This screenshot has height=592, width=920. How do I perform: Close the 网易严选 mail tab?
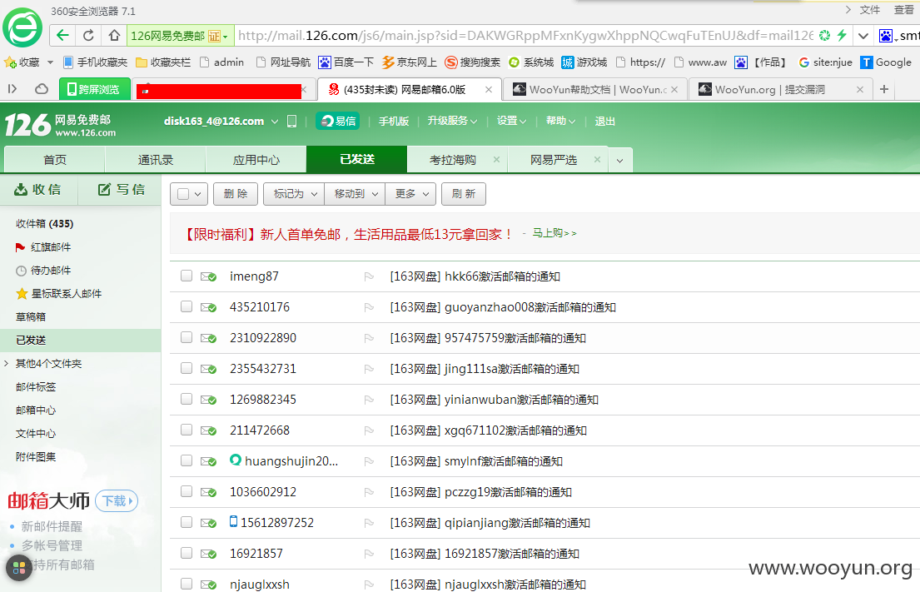pyautogui.click(x=597, y=160)
